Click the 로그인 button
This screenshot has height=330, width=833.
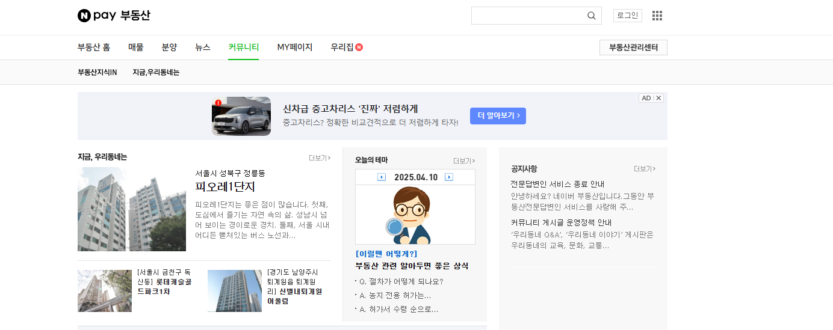tap(628, 16)
